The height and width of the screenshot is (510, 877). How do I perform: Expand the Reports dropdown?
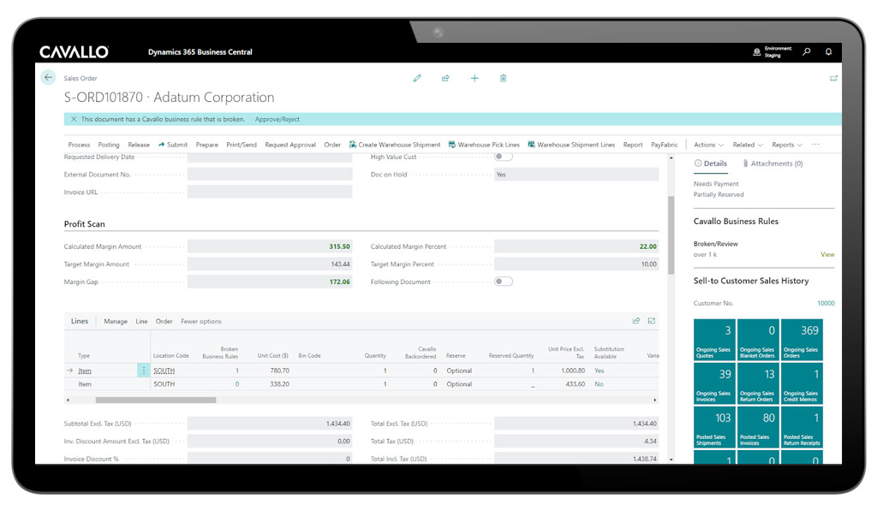coord(787,145)
